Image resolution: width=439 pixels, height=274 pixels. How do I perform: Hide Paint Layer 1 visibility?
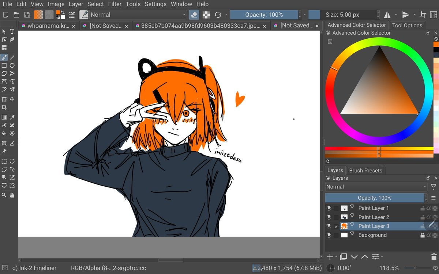tap(329, 208)
